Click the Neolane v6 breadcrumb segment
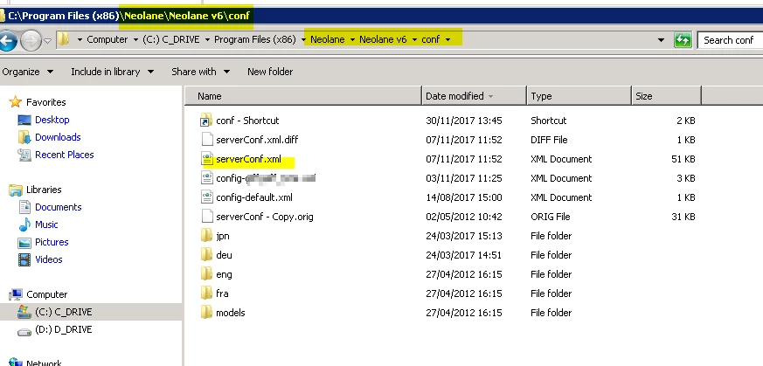Viewport: 763px width, 366px height. (383, 39)
